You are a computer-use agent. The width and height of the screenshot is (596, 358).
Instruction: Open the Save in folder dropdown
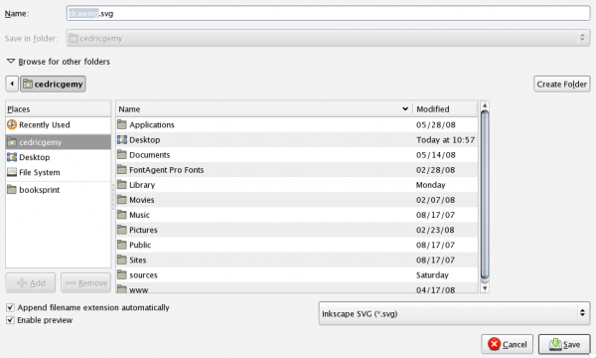click(x=328, y=38)
